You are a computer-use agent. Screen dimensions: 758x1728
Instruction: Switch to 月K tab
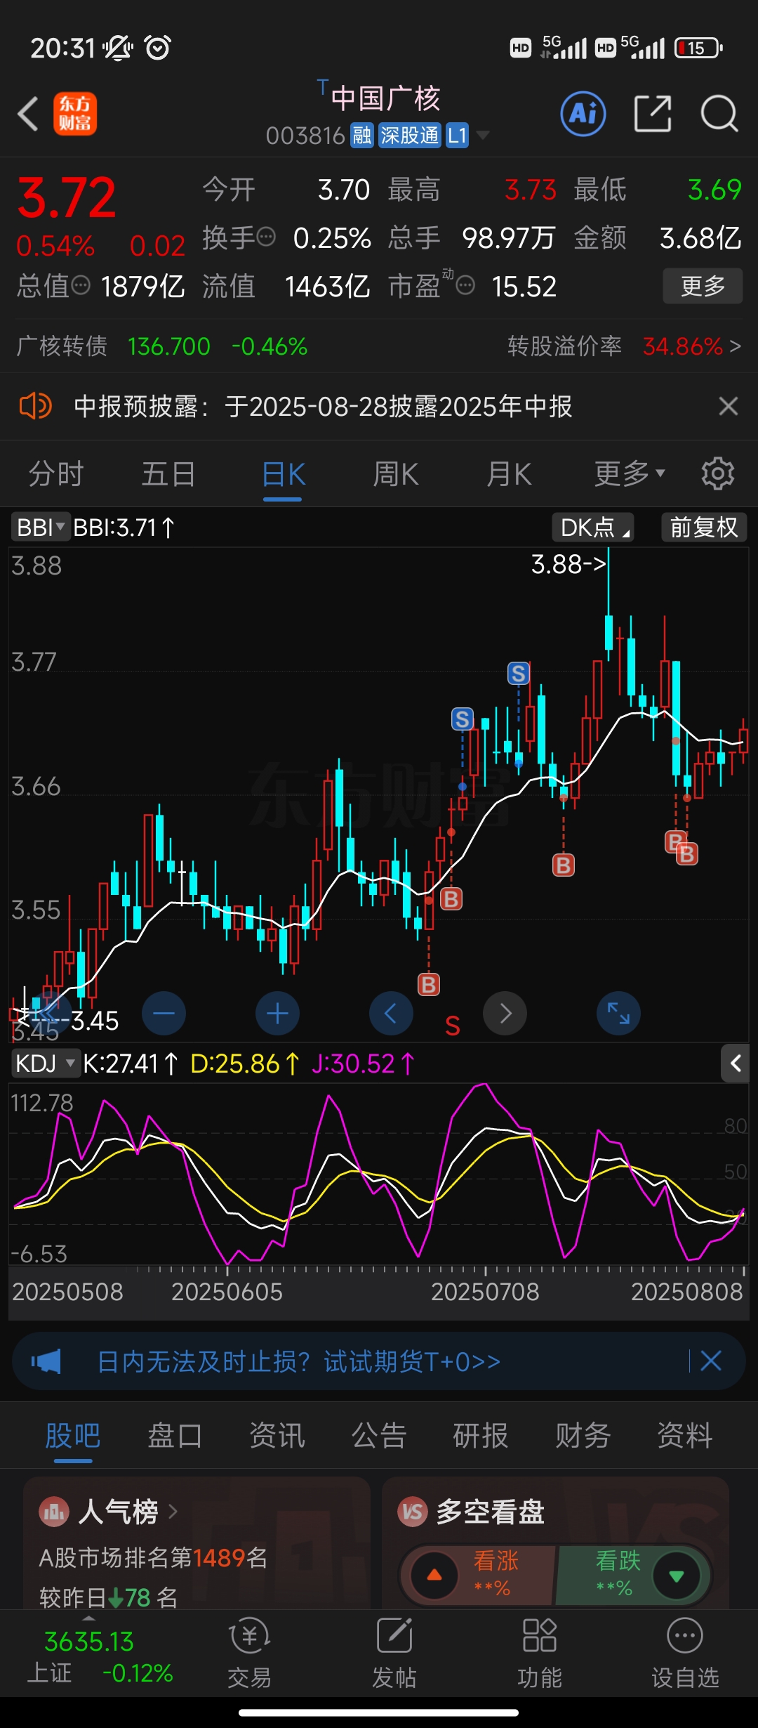(x=509, y=473)
